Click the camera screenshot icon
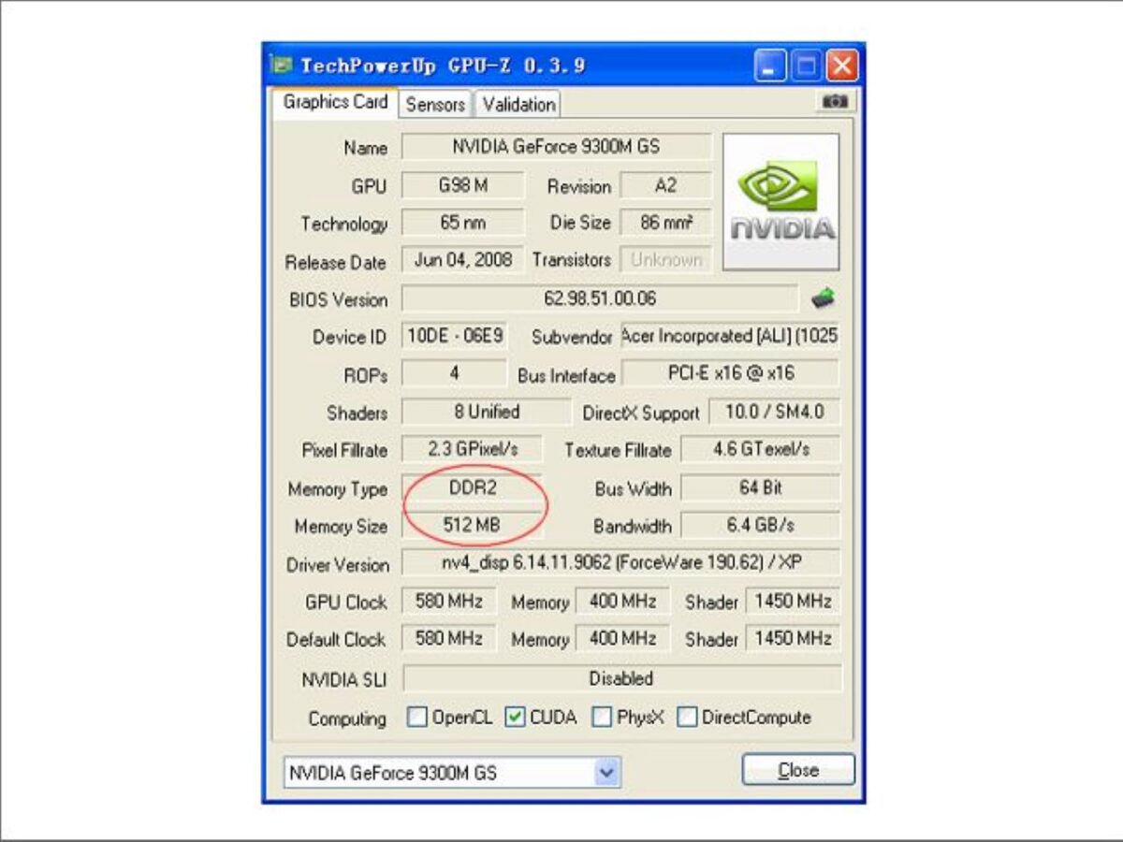 click(x=834, y=101)
